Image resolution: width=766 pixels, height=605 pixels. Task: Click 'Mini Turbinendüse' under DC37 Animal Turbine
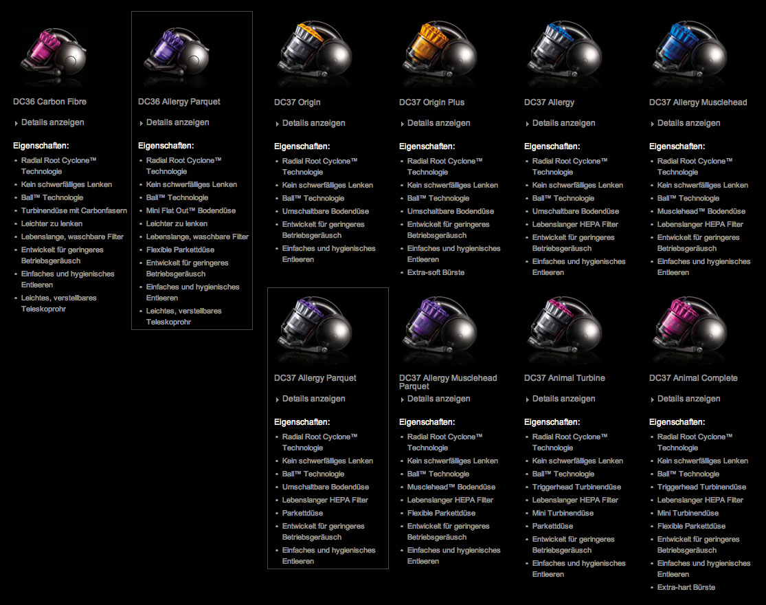pyautogui.click(x=563, y=513)
